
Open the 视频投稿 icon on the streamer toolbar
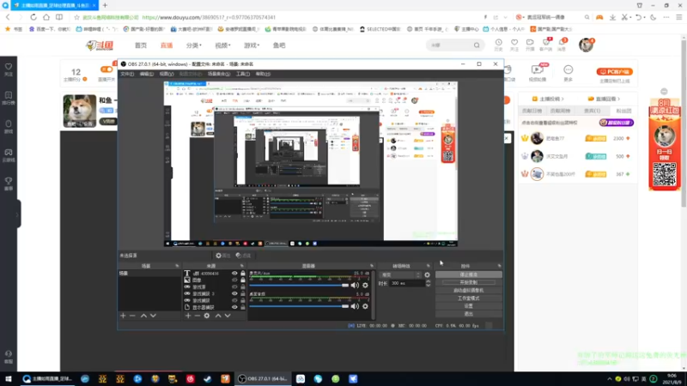538,73
